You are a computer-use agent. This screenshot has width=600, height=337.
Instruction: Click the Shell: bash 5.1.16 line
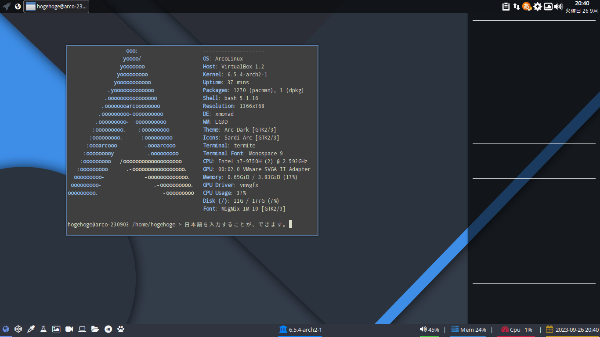coord(231,98)
